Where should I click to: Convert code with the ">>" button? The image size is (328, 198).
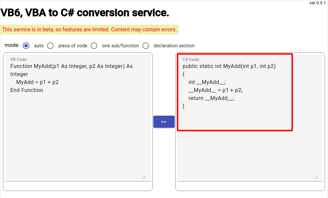[164, 122]
